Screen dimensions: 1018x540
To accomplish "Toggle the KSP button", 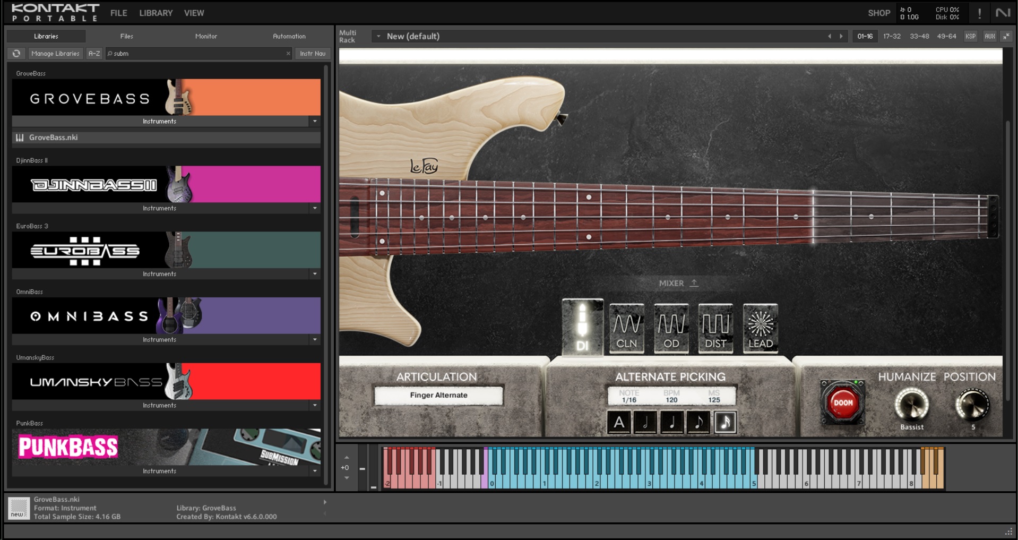I will (970, 36).
